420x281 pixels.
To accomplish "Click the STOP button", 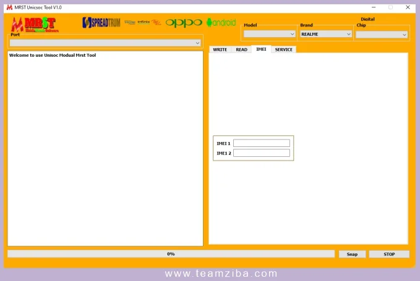I will tap(389, 254).
